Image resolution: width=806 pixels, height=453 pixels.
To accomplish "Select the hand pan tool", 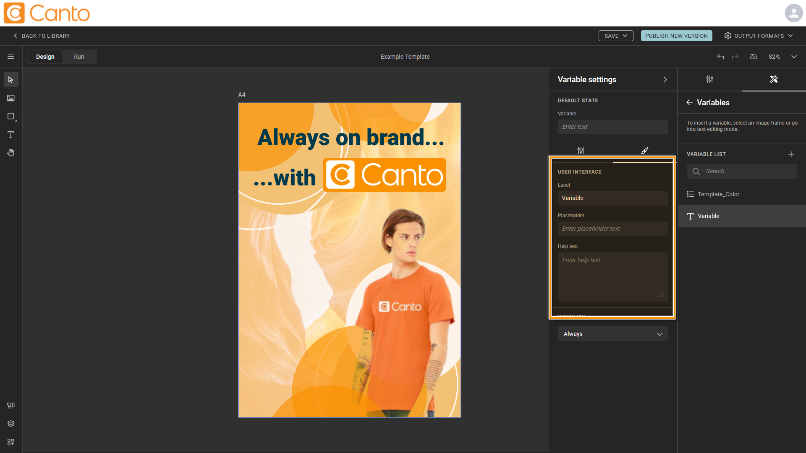I will 11,153.
